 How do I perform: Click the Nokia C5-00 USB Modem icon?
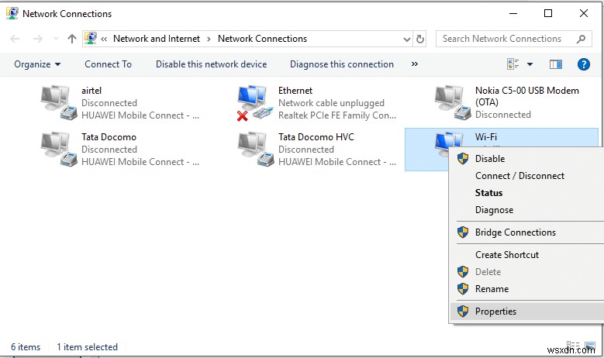tap(453, 102)
